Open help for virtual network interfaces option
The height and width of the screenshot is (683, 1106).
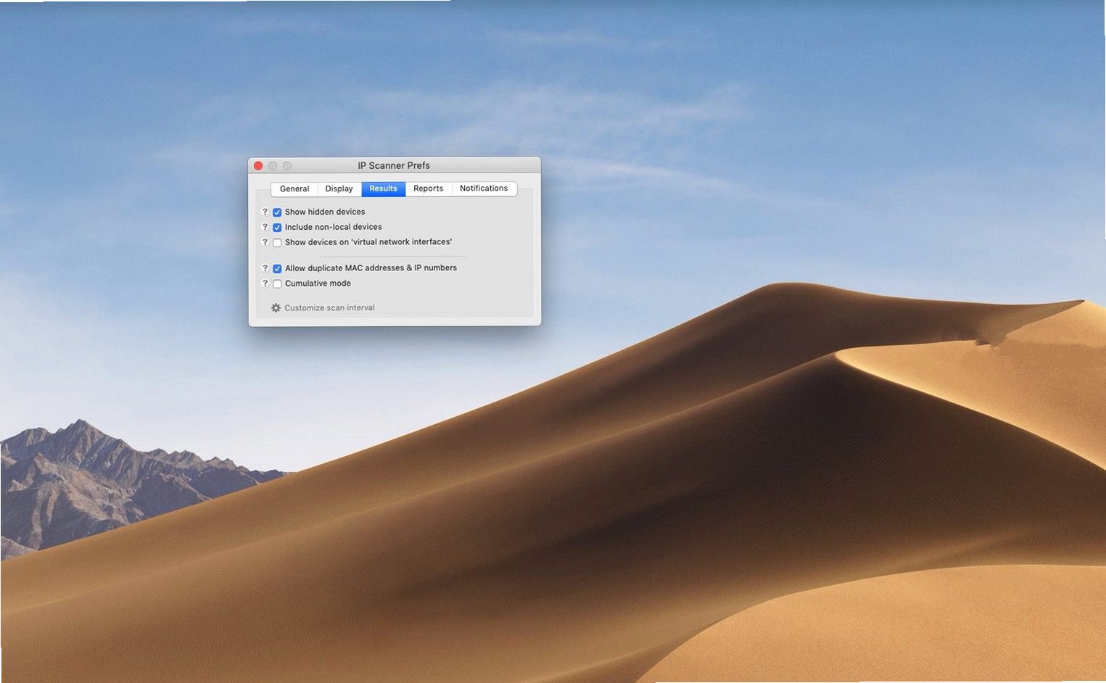[265, 242]
